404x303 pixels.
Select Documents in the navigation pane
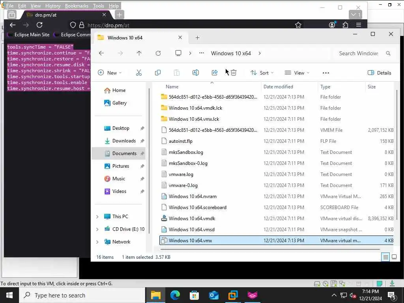coord(119,153)
